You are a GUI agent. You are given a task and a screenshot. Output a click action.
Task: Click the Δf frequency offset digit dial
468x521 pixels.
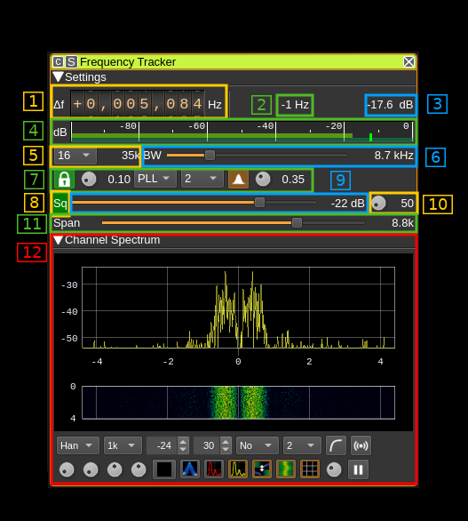(138, 104)
